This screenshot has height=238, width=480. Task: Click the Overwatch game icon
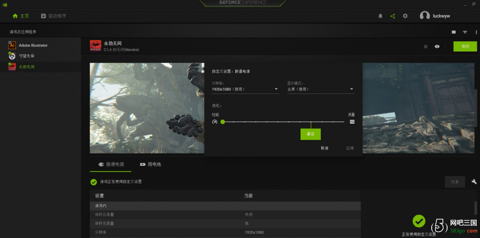tap(12, 56)
